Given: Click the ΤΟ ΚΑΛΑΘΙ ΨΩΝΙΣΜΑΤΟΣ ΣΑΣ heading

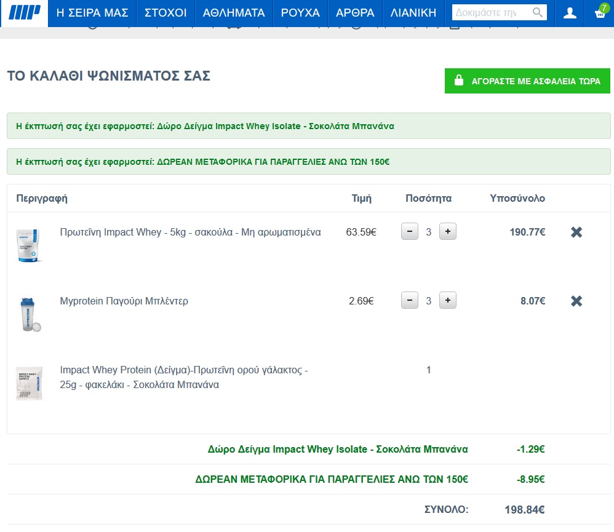Looking at the screenshot, I should (109, 76).
